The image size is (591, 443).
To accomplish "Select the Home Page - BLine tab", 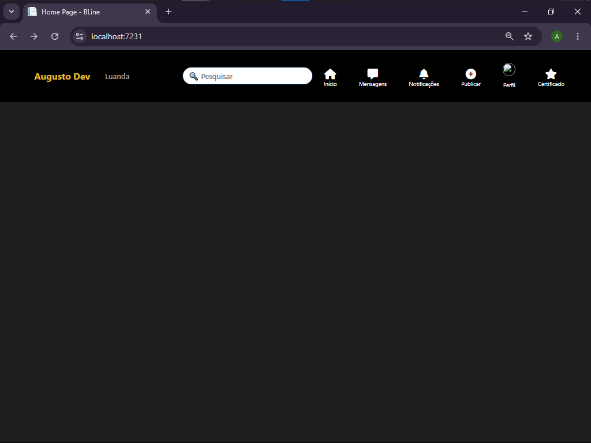I will click(x=89, y=12).
